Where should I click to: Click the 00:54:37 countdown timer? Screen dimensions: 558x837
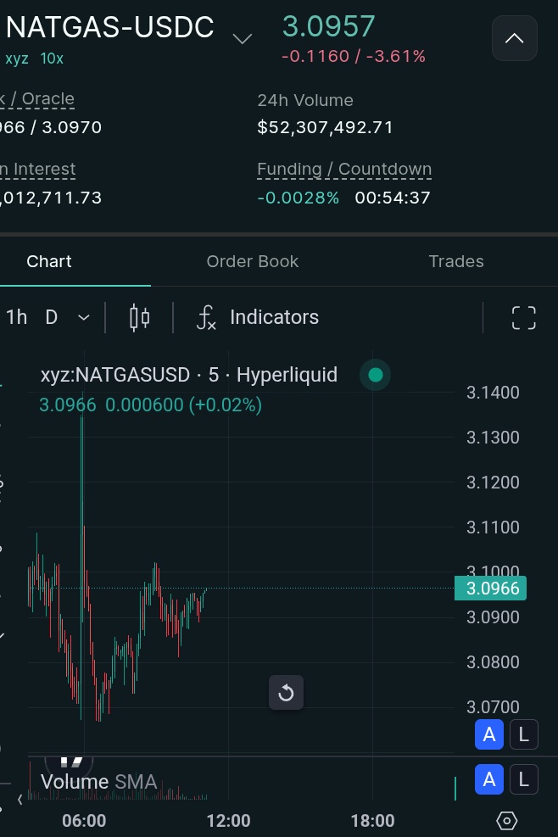click(x=393, y=198)
